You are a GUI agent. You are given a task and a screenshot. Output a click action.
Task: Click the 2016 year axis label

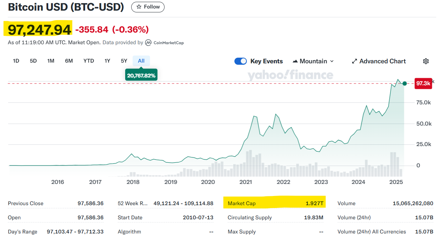tap(57, 182)
